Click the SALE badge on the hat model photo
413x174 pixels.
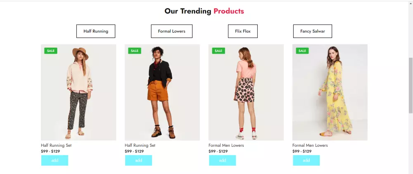[x=51, y=51]
